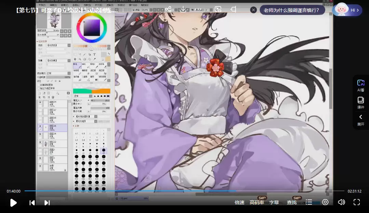Image resolution: width=369 pixels, height=213 pixels.
Task: Hide layer 图层26
Action: tap(40, 126)
